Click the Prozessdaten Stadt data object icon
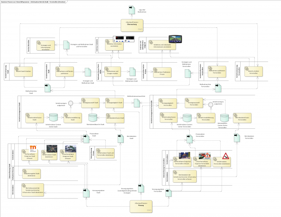Screen dimensions: 281x217 [86, 139]
